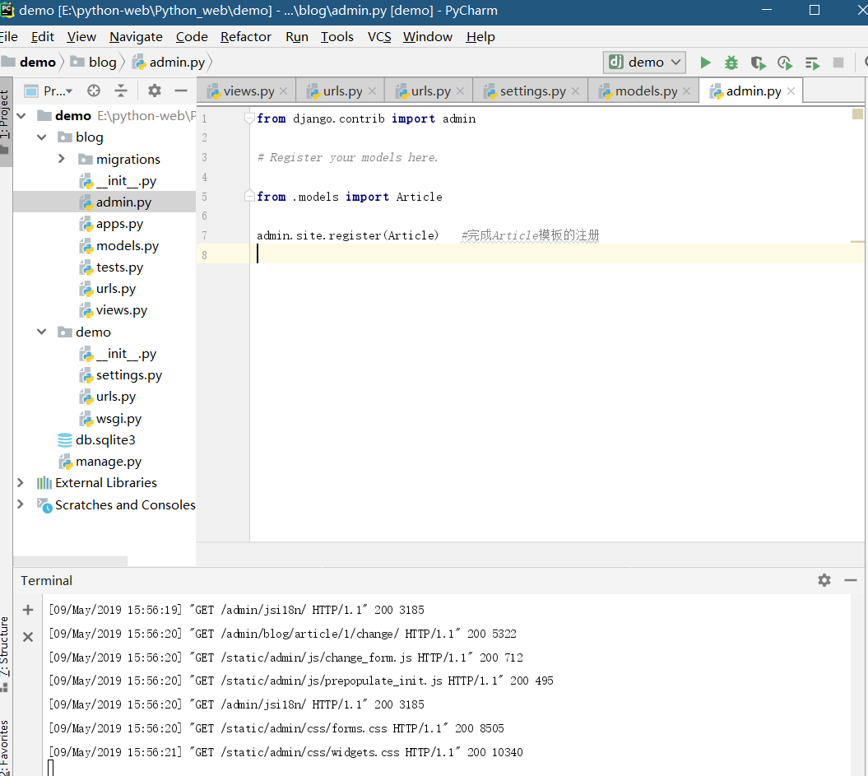Image resolution: width=868 pixels, height=776 pixels.
Task: Click blog breadcrumb in navigation bar
Action: (x=94, y=62)
